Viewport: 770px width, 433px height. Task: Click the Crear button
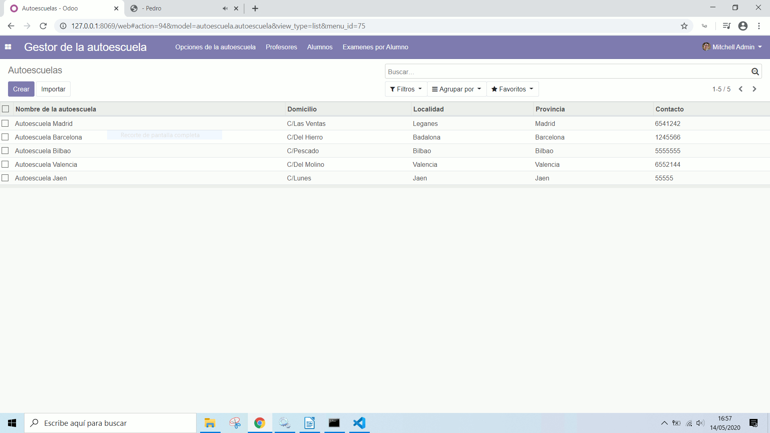21,89
